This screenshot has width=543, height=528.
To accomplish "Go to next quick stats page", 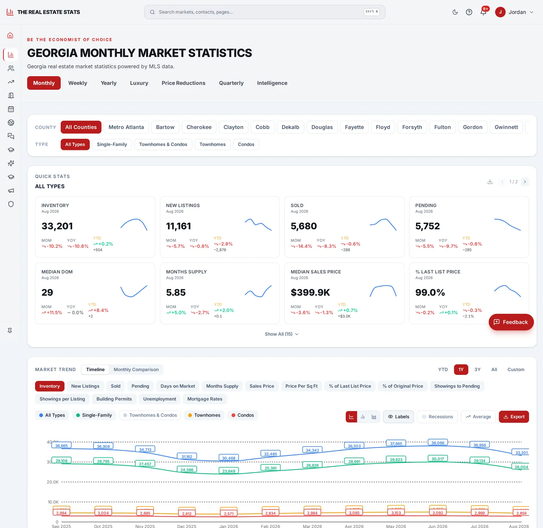I will click(x=525, y=182).
